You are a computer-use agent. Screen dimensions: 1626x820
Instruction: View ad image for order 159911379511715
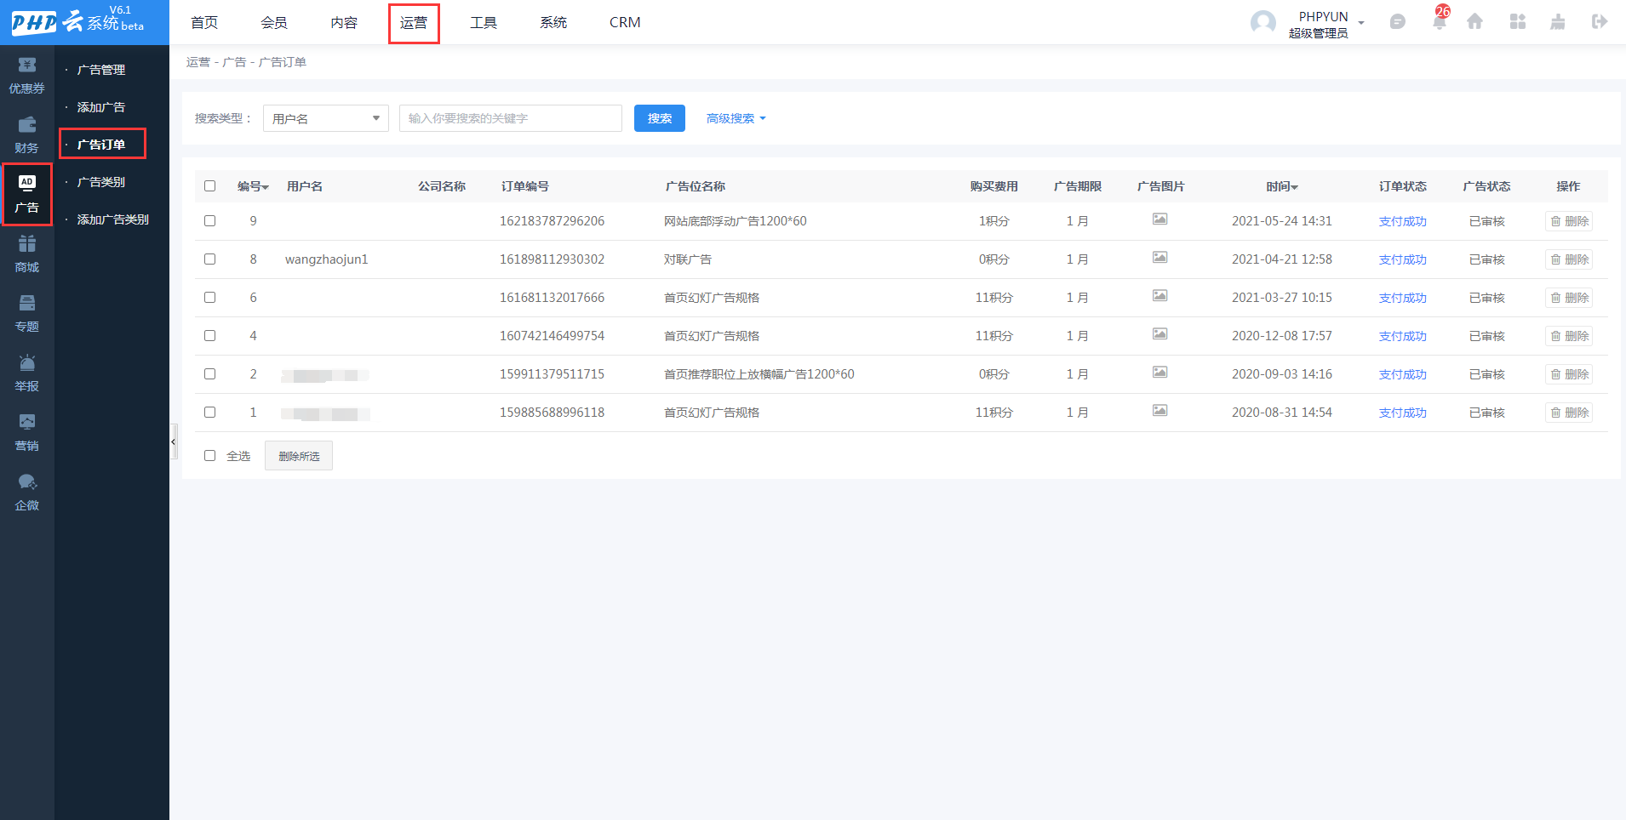1159,373
